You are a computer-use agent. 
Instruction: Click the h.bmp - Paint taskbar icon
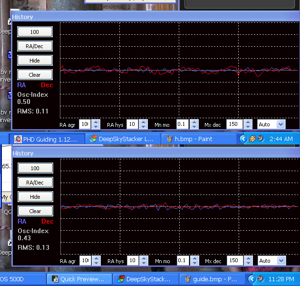click(169, 139)
